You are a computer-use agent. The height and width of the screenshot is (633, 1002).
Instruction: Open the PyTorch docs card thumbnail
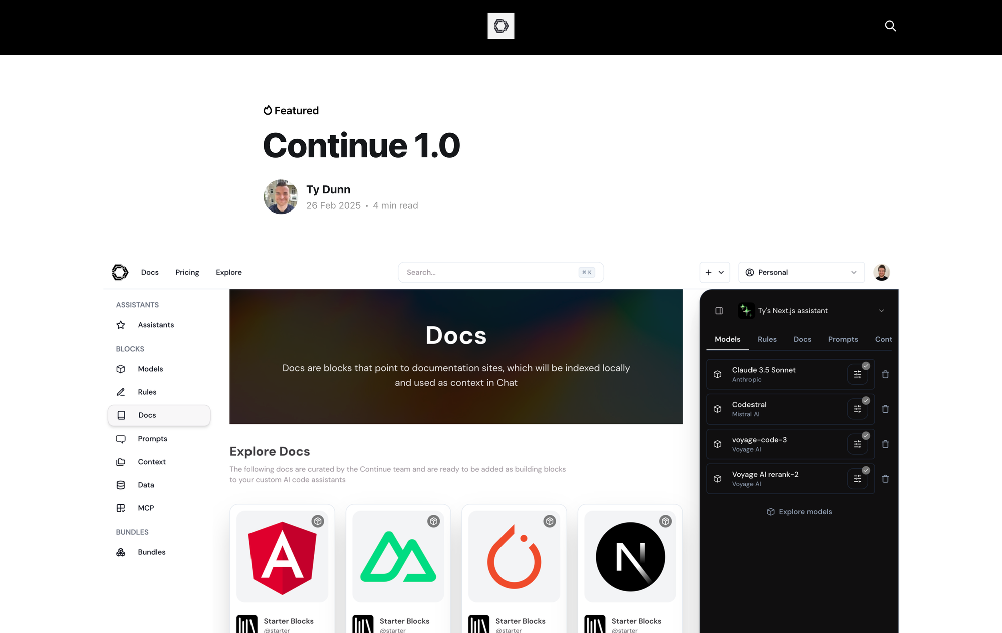coord(514,556)
